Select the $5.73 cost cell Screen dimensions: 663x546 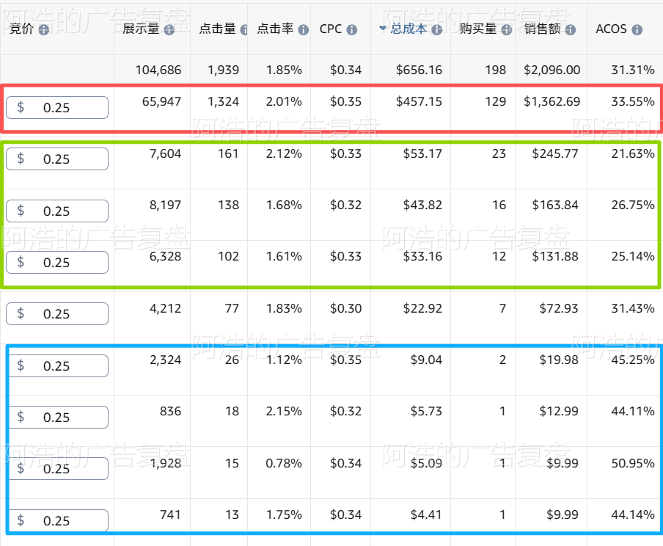[x=426, y=412]
